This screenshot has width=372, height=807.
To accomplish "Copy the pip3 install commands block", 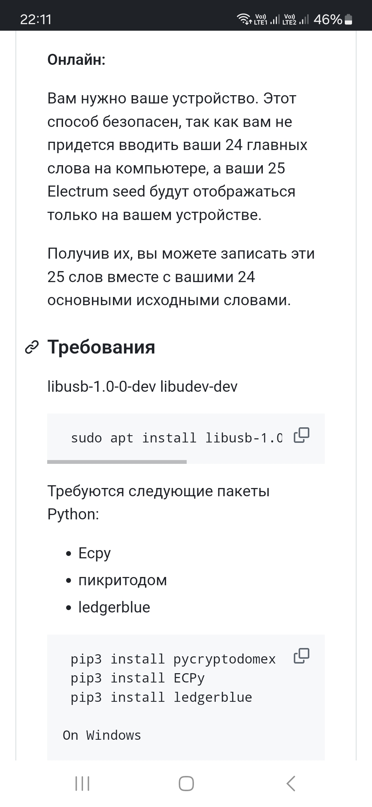I will 301,656.
